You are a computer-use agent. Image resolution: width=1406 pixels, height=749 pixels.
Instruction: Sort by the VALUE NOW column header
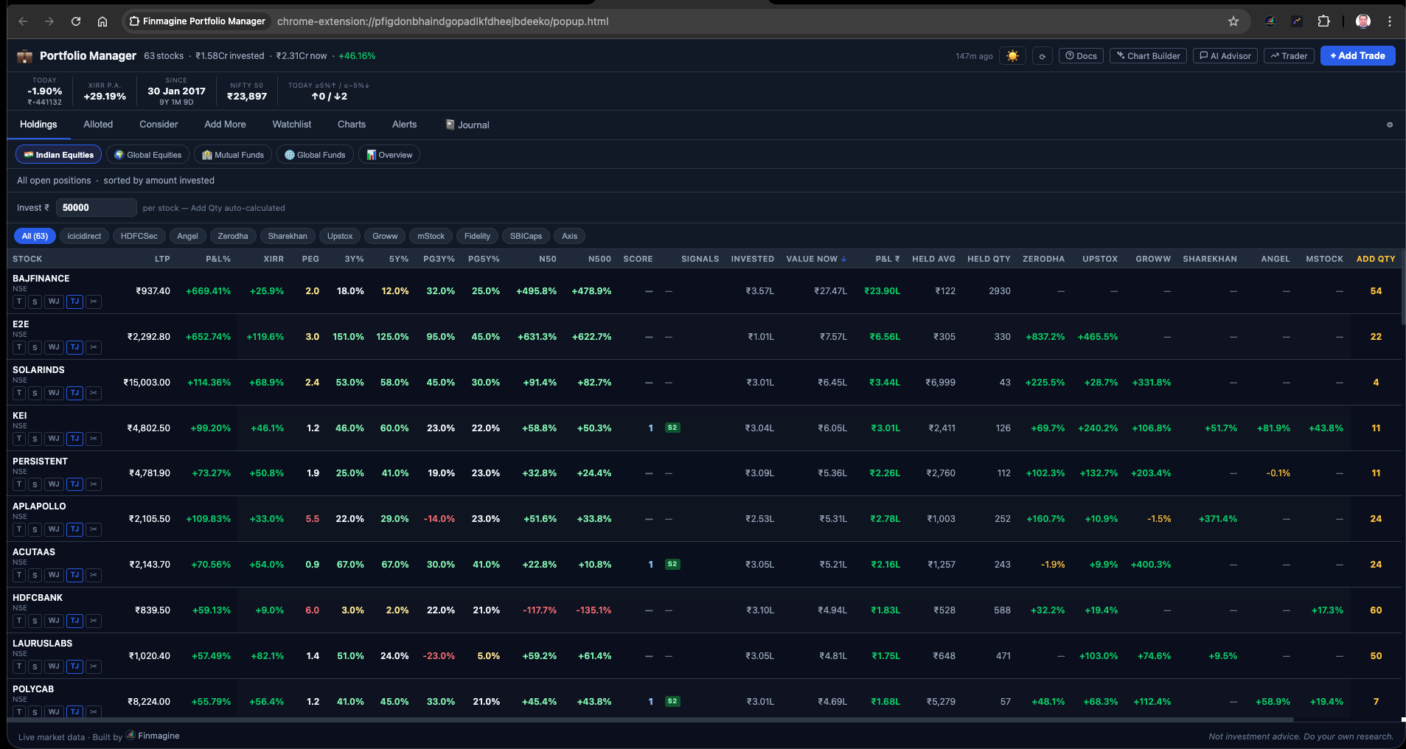click(815, 259)
